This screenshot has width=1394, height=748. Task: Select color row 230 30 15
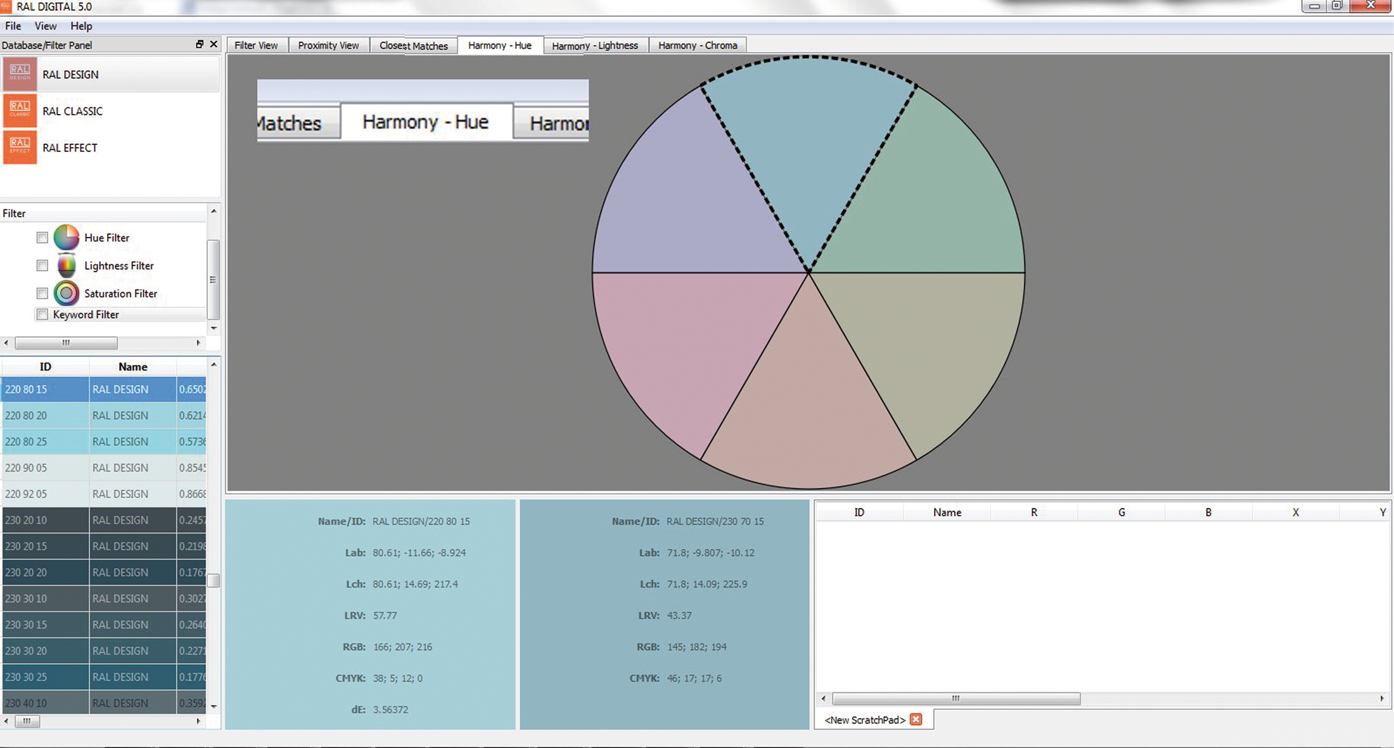coord(104,624)
